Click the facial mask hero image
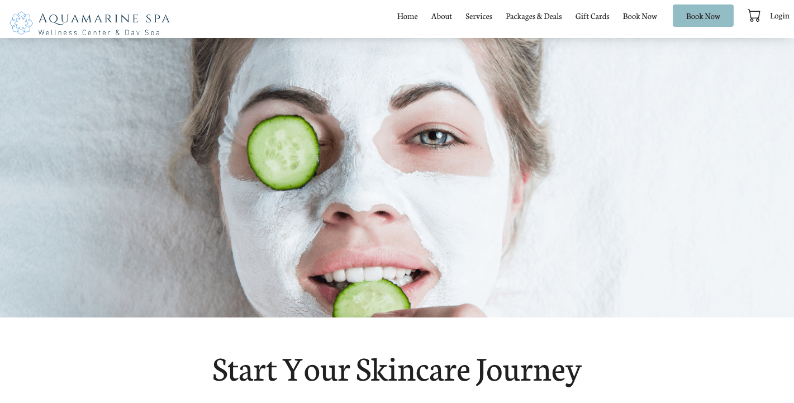The width and height of the screenshot is (794, 403). pyautogui.click(x=397, y=178)
